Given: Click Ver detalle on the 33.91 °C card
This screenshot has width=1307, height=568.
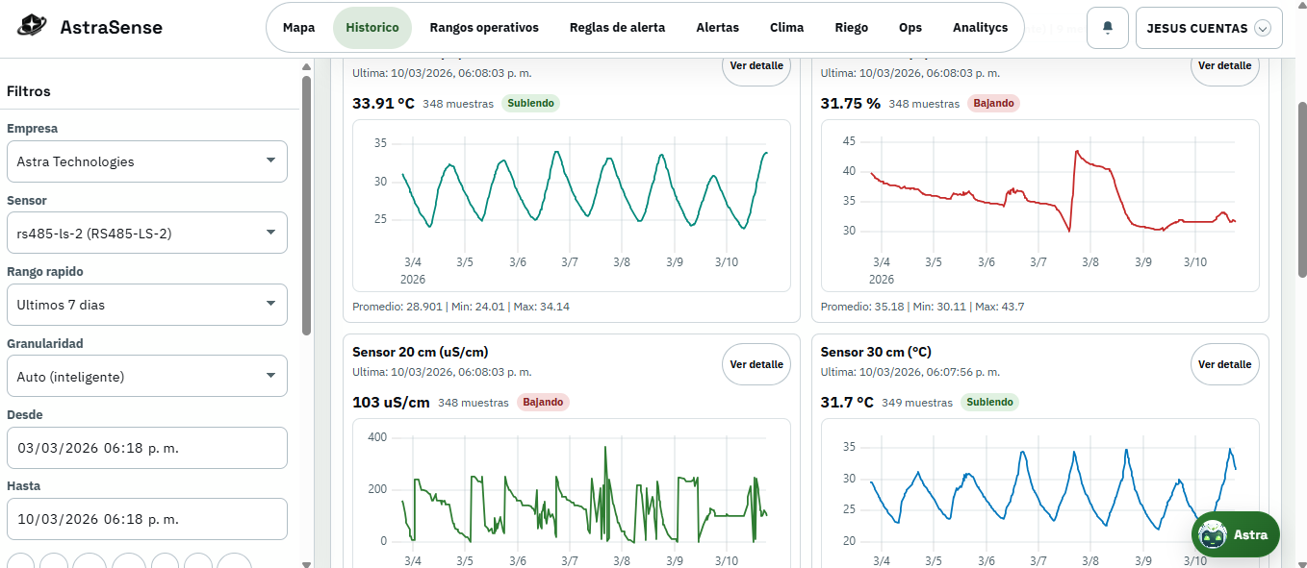Looking at the screenshot, I should [756, 67].
